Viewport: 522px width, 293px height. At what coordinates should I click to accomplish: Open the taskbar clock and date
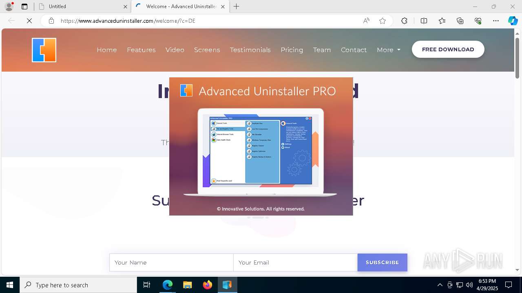487,285
